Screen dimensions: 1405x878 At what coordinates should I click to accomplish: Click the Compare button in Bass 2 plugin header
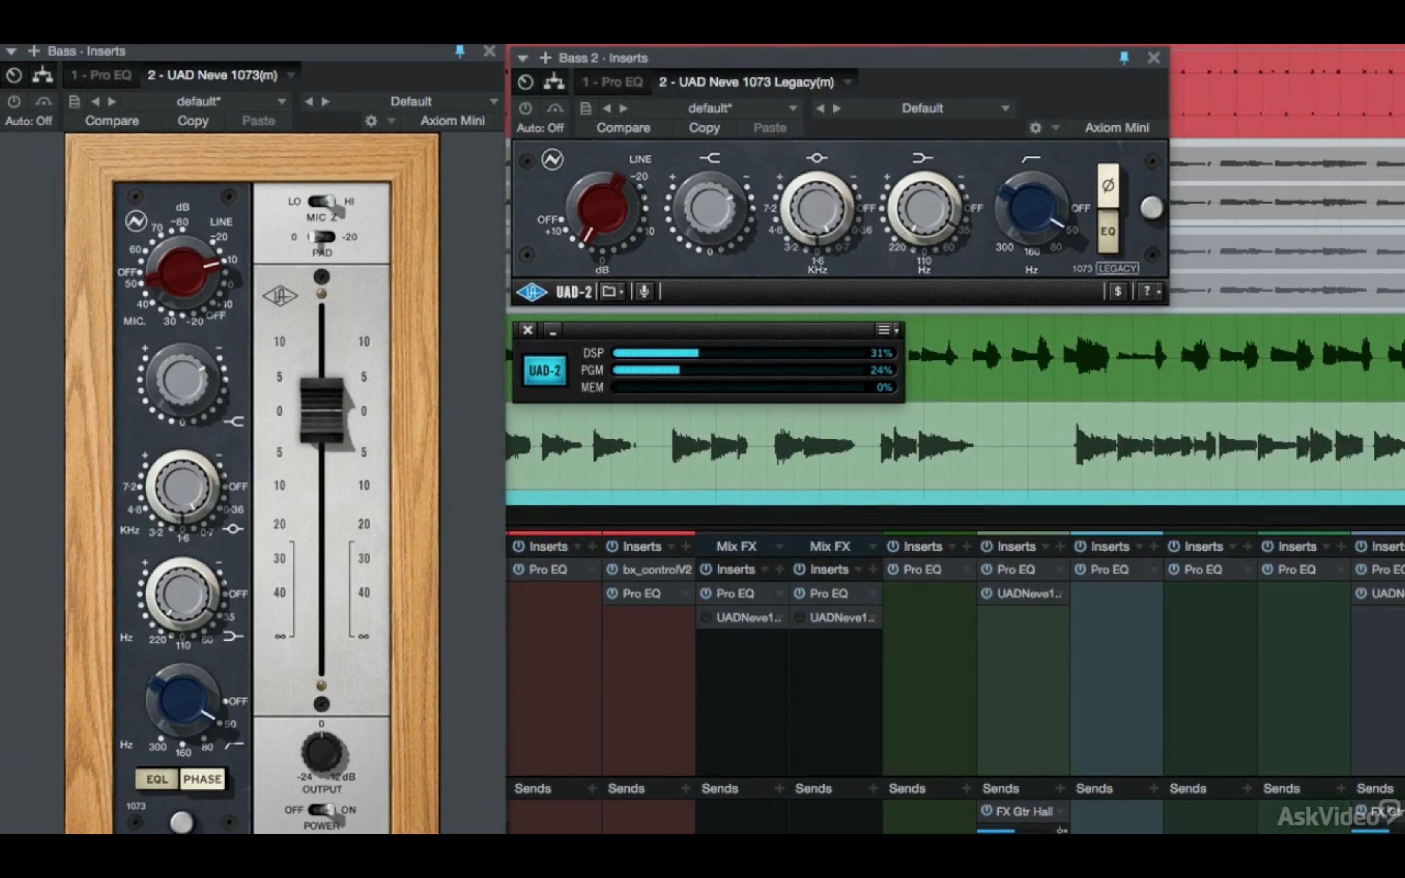click(623, 126)
